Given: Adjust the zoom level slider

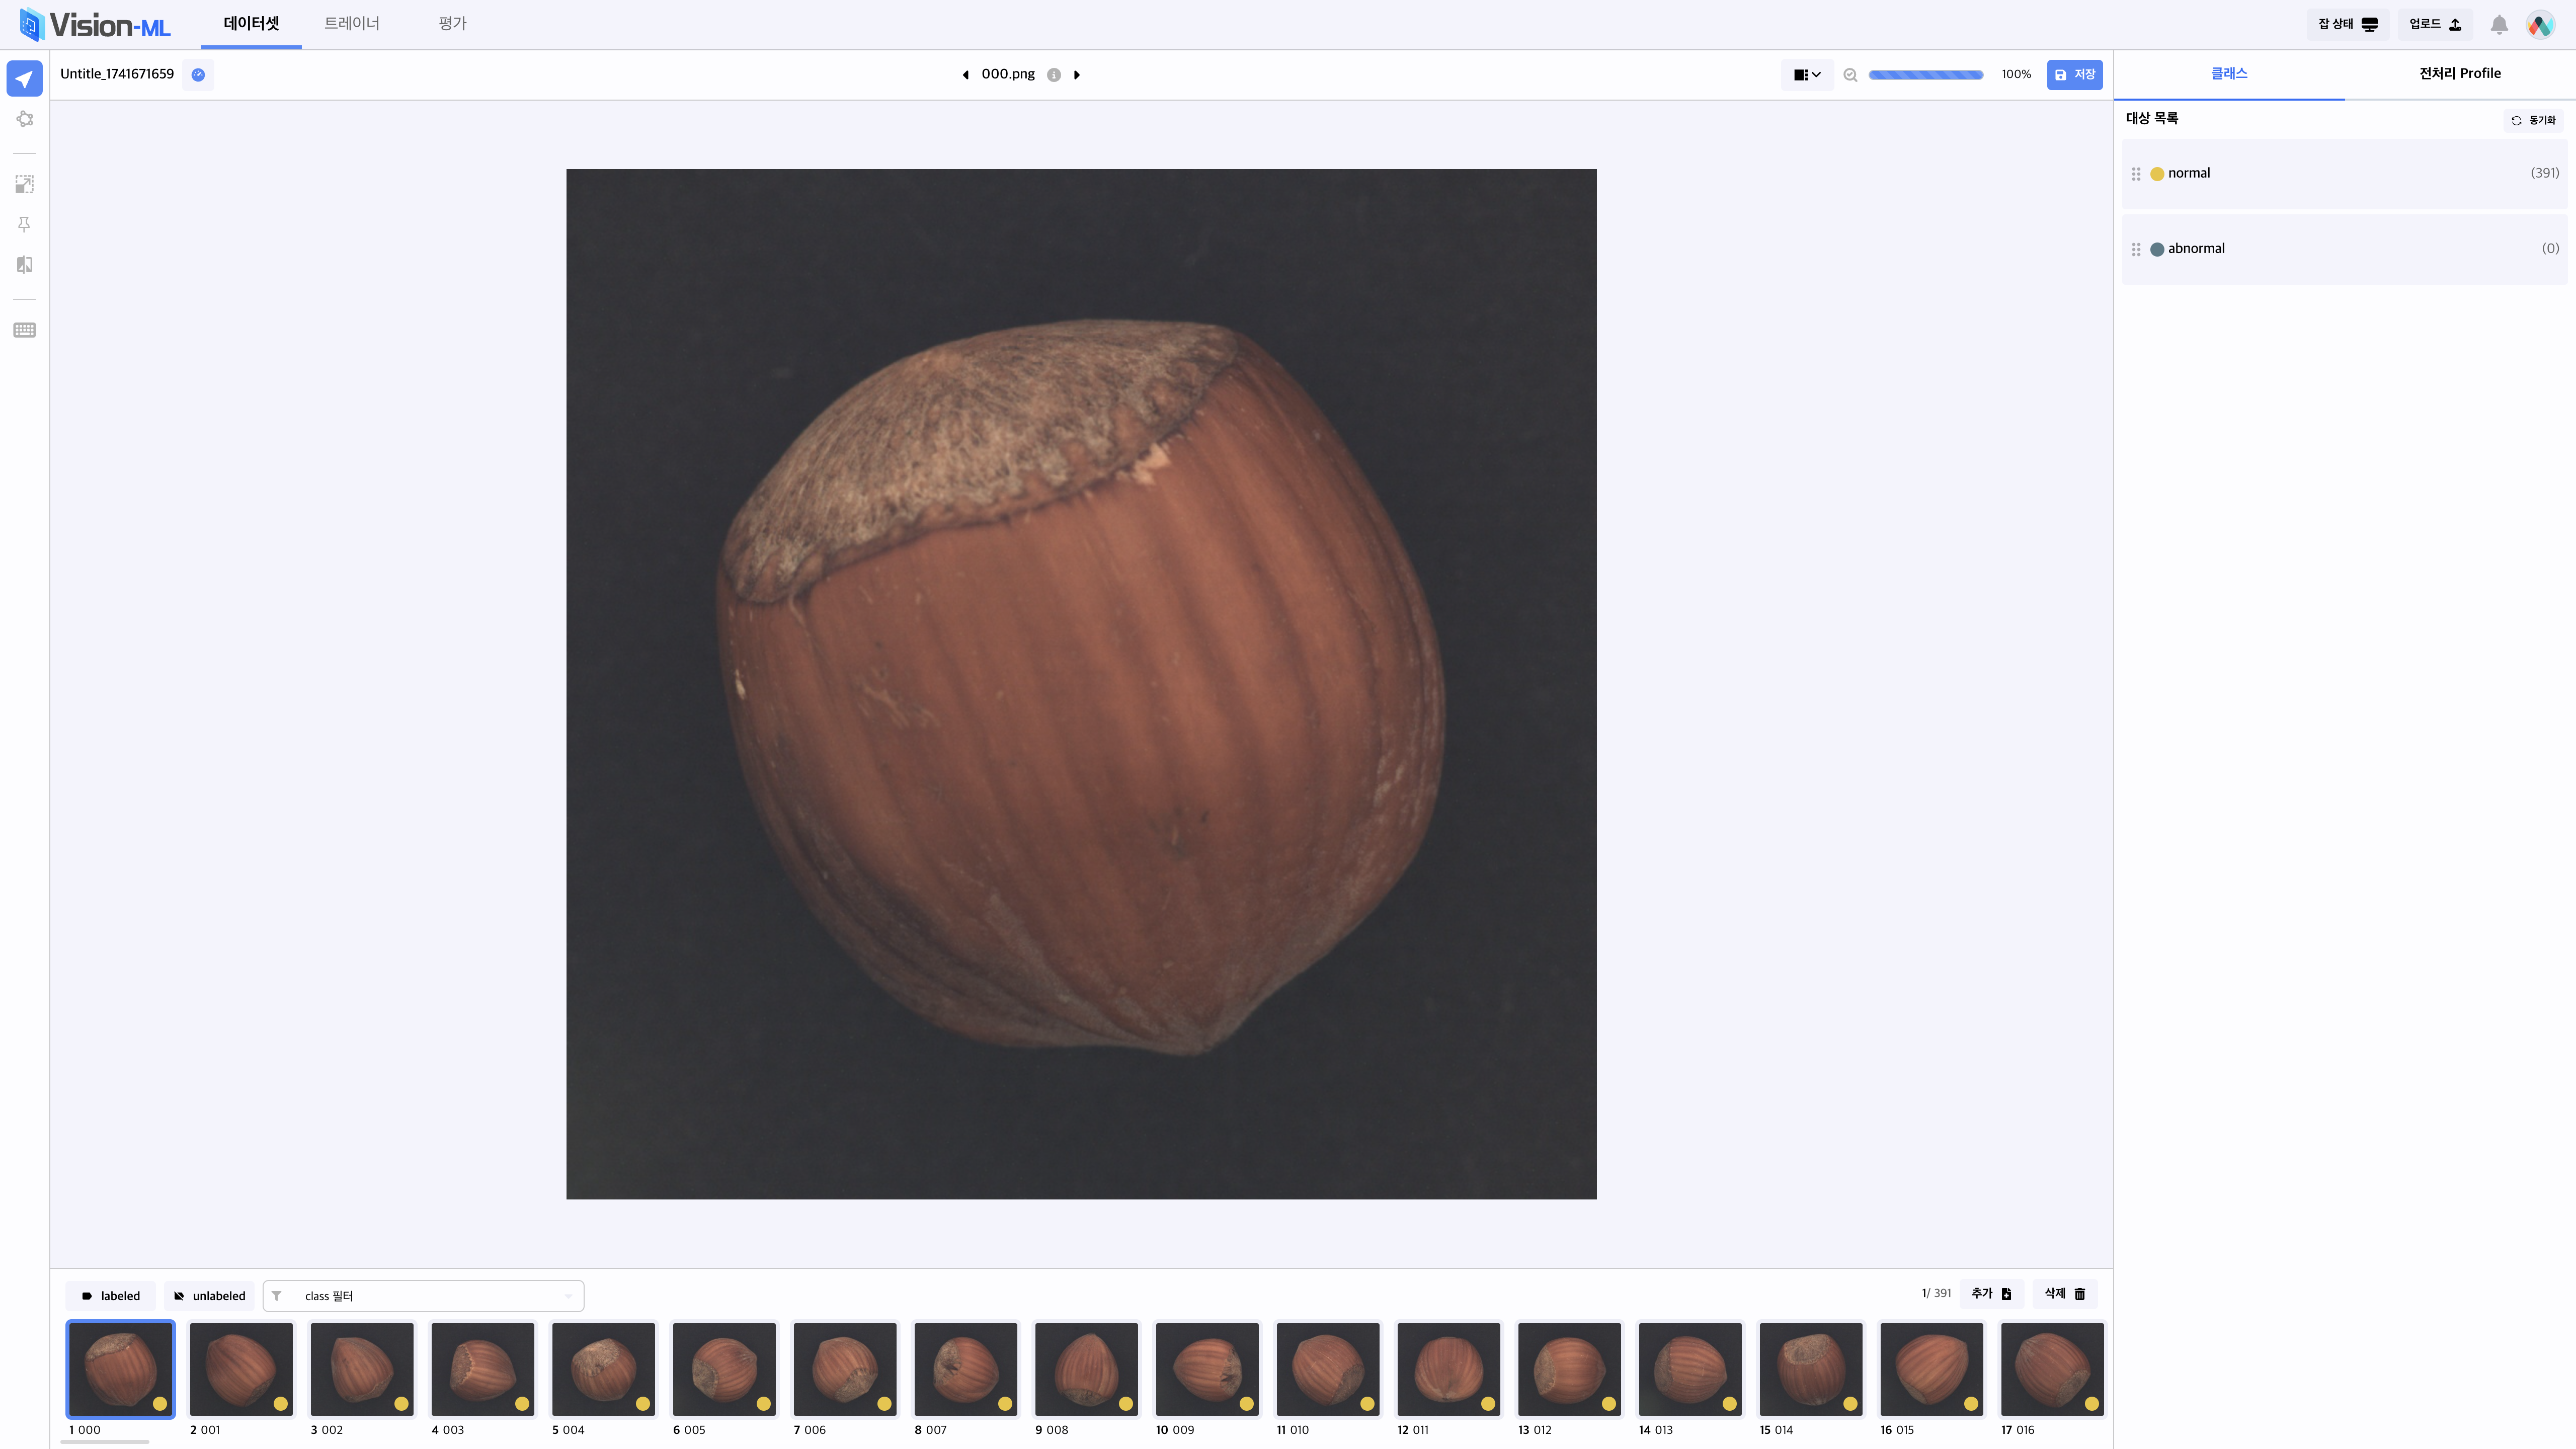Looking at the screenshot, I should click(x=1925, y=75).
